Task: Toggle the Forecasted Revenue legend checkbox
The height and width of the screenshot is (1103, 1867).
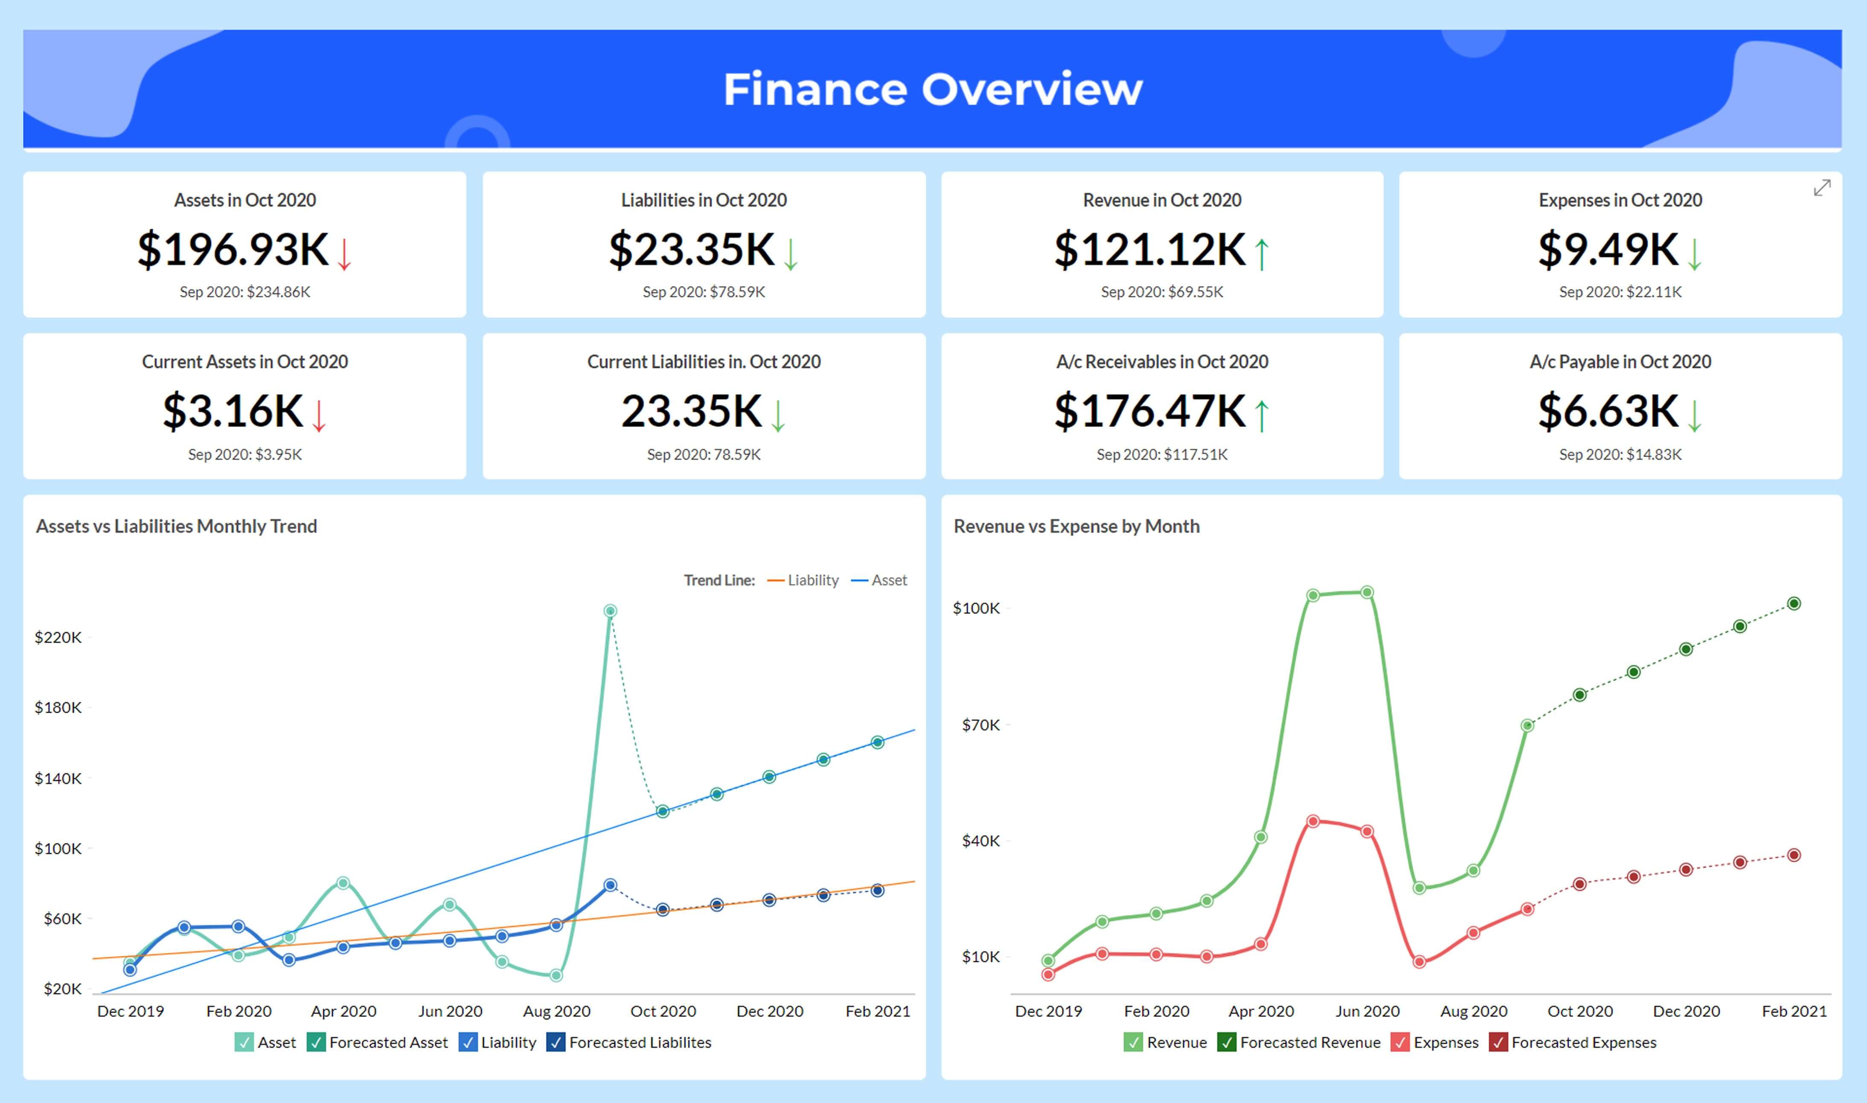Action: (x=1226, y=1042)
